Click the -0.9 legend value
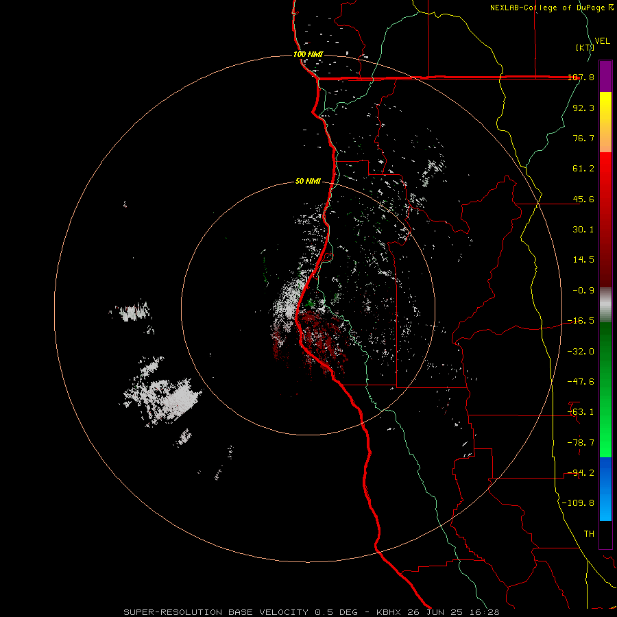Viewport: 617px width, 617px height. pyautogui.click(x=583, y=291)
